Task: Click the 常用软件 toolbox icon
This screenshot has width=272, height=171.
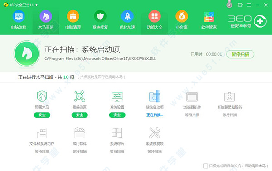Action: tap(79, 133)
